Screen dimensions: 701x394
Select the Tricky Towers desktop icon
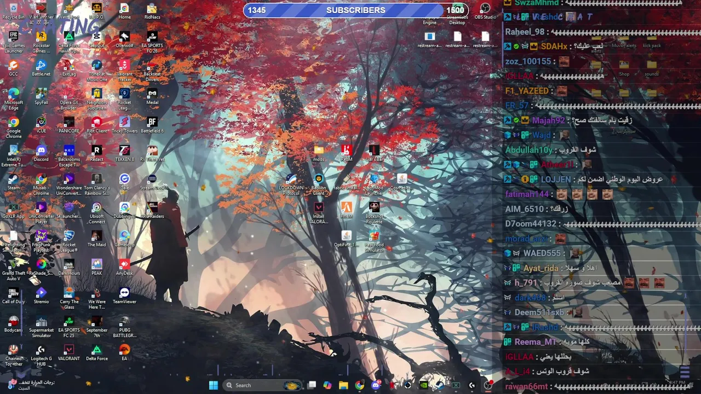(x=124, y=125)
